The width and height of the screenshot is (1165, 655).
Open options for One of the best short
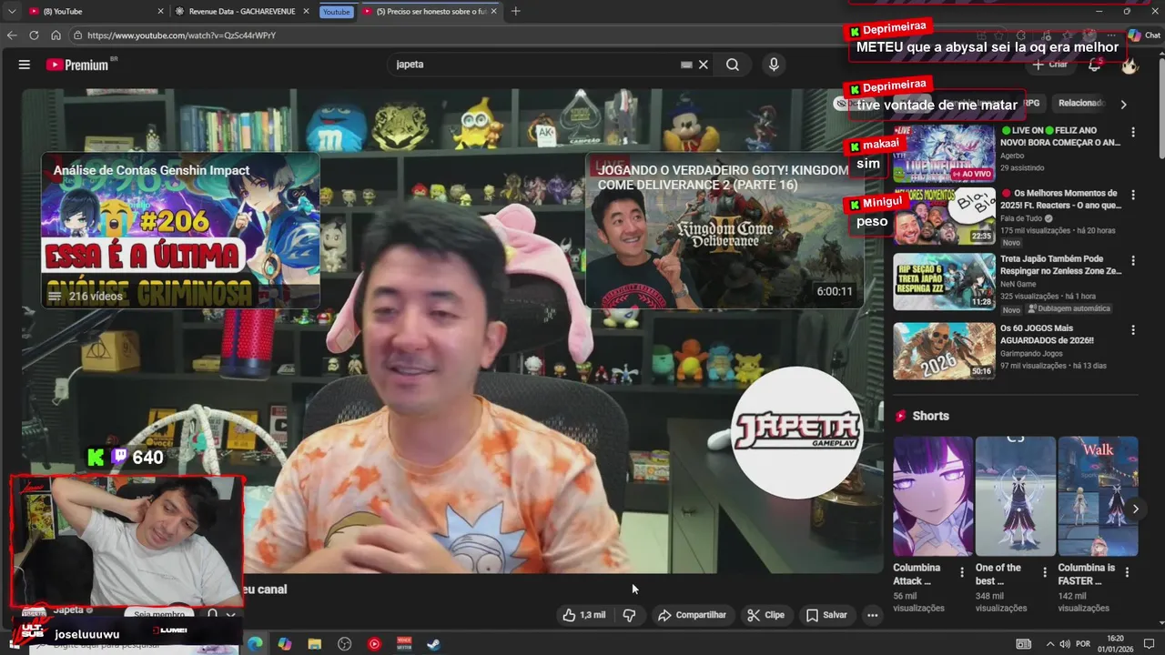tap(1044, 572)
